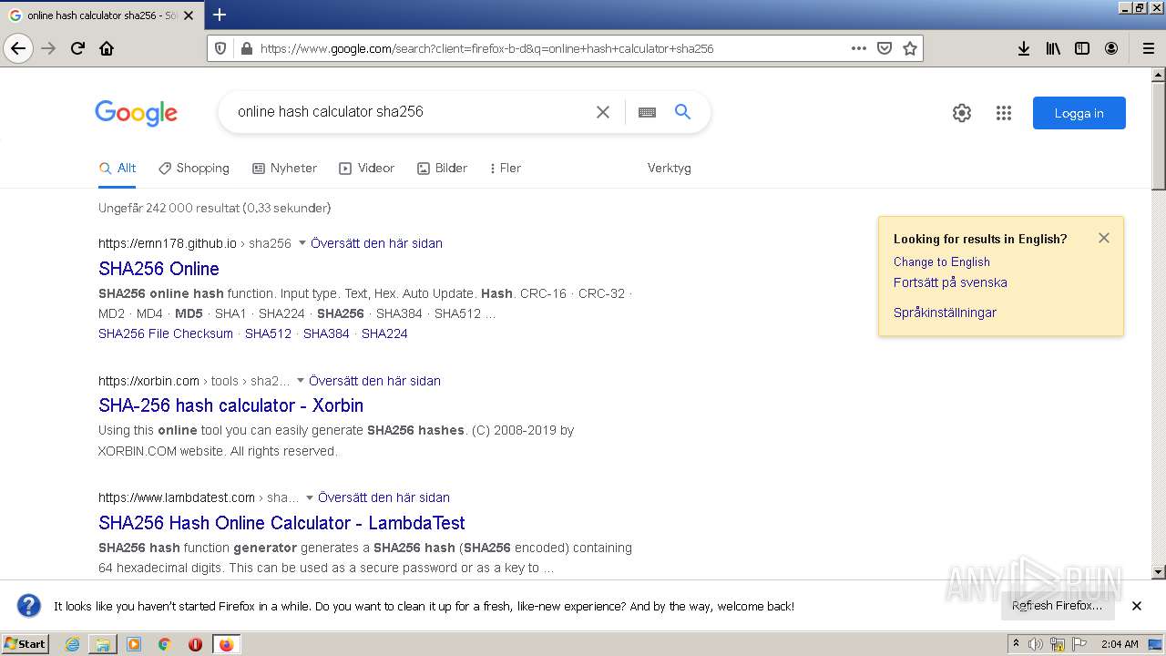Open Internet Explorer from taskbar
Viewport: 1166px width, 656px height.
coord(73,644)
